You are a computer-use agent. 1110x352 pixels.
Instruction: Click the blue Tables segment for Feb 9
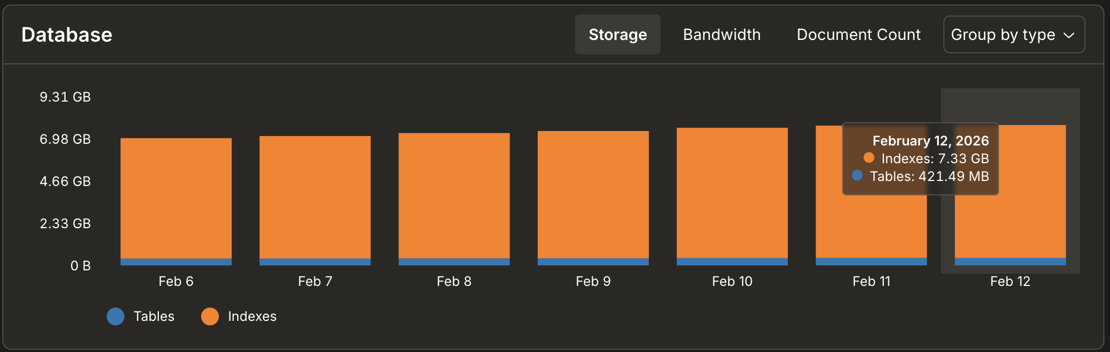coord(593,262)
